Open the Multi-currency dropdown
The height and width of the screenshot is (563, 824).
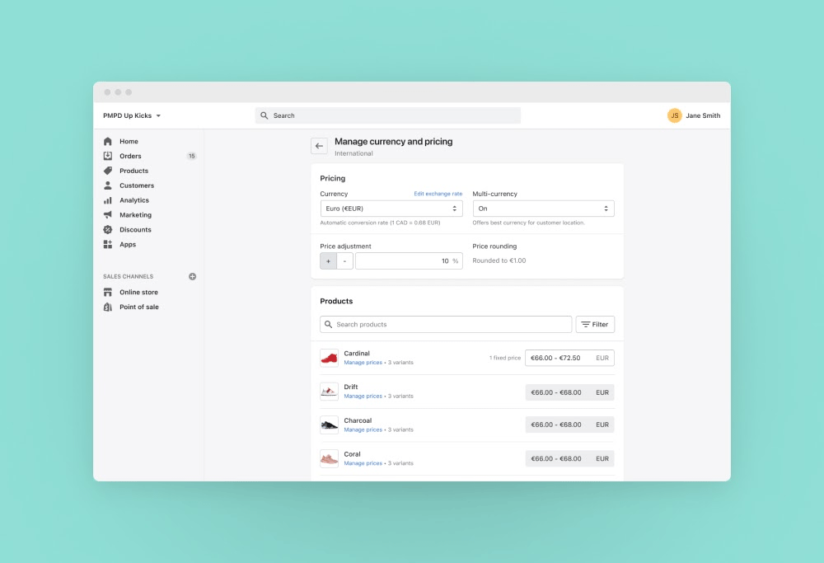point(543,209)
